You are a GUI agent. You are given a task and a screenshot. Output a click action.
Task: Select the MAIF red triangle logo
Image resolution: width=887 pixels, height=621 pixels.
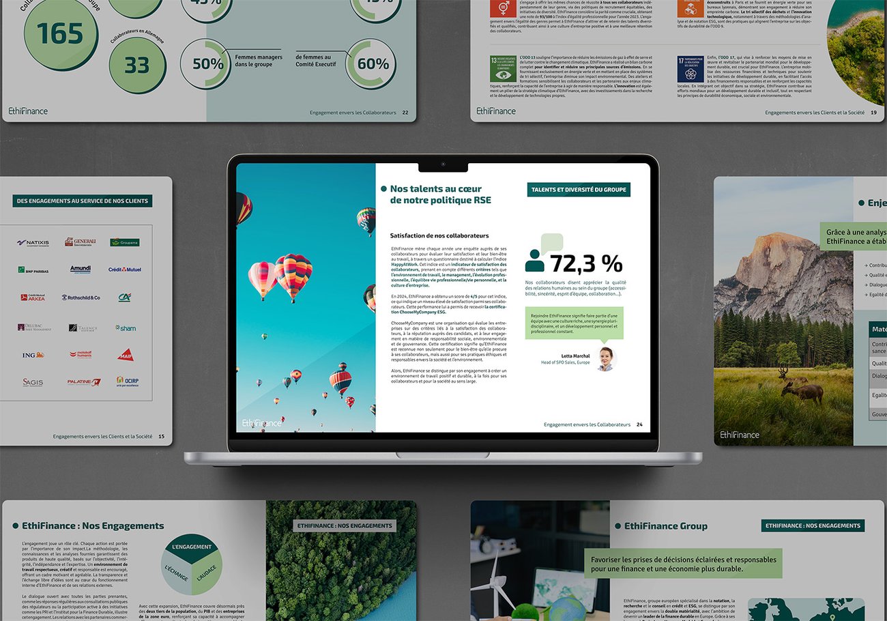(x=125, y=354)
